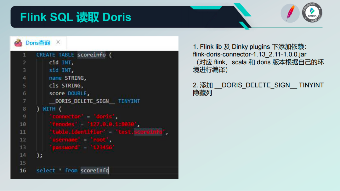Click 'scoreinfo' at end of line 16

coord(94,171)
